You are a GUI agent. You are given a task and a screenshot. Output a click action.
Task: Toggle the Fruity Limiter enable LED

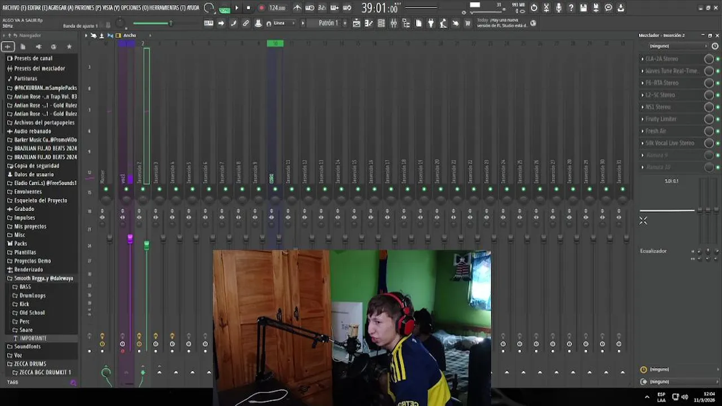[x=717, y=119]
